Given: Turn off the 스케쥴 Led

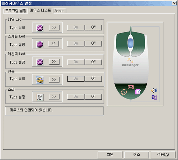Looking at the screenshot, I should point(93,44).
